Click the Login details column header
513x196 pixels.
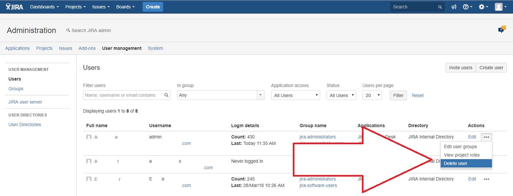[245, 125]
